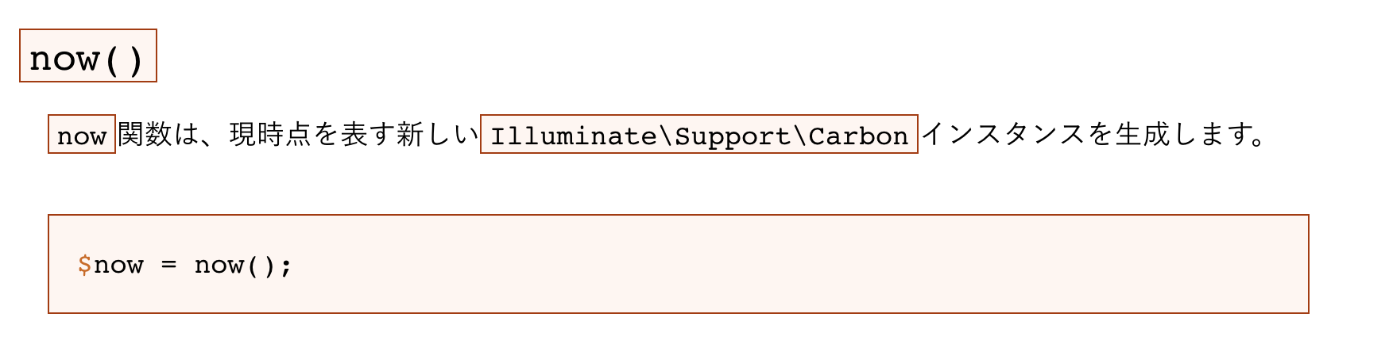Image resolution: width=1389 pixels, height=352 pixels.
Task: Click the equals sign in code block
Action: 168,266
